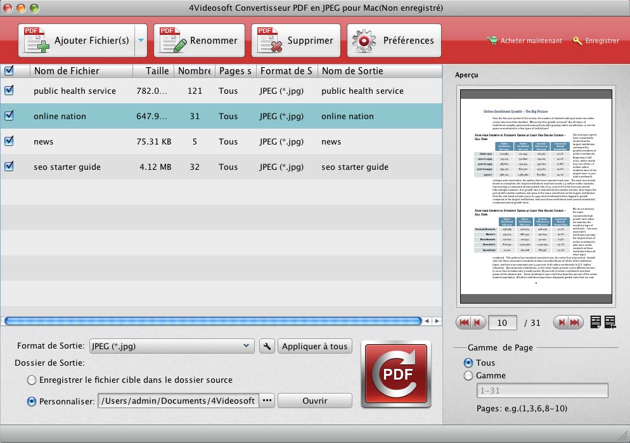Select the Gamme radio button
The image size is (630, 443).
tap(468, 375)
